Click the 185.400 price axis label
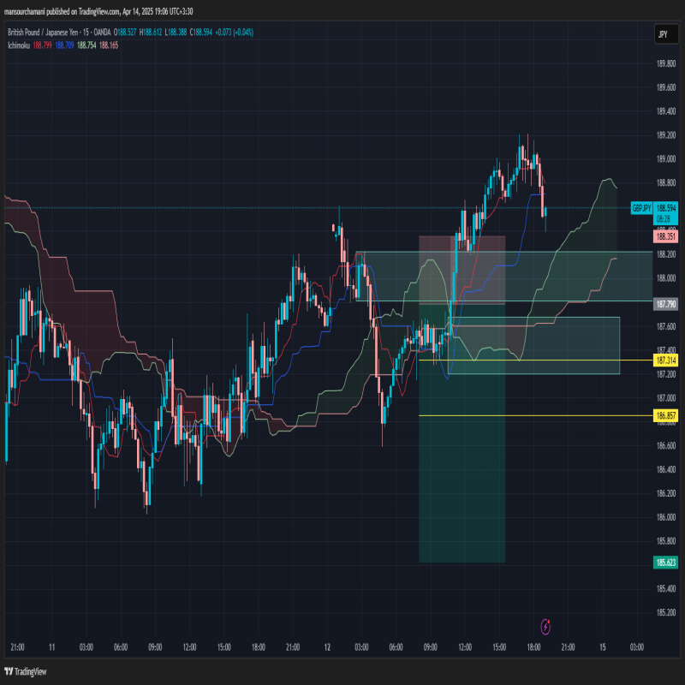685x685 pixels. pos(666,589)
